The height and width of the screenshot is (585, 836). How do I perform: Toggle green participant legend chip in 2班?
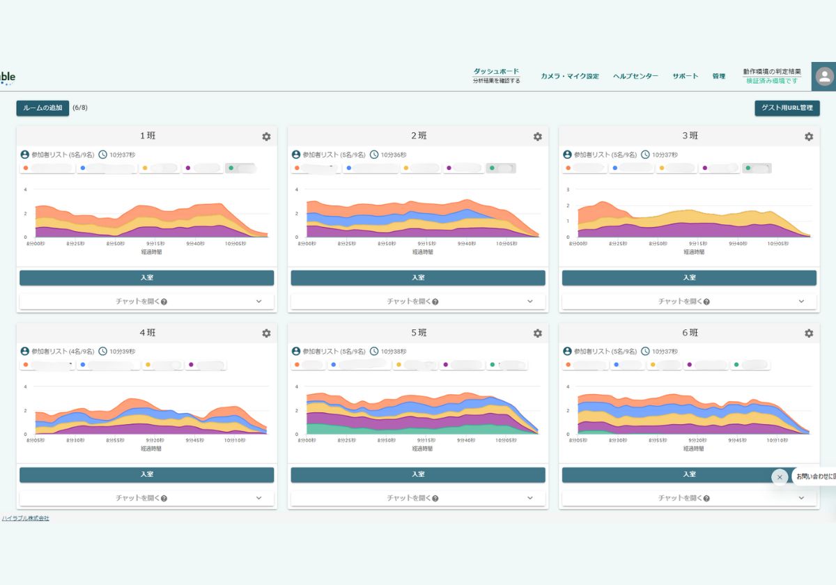(501, 169)
